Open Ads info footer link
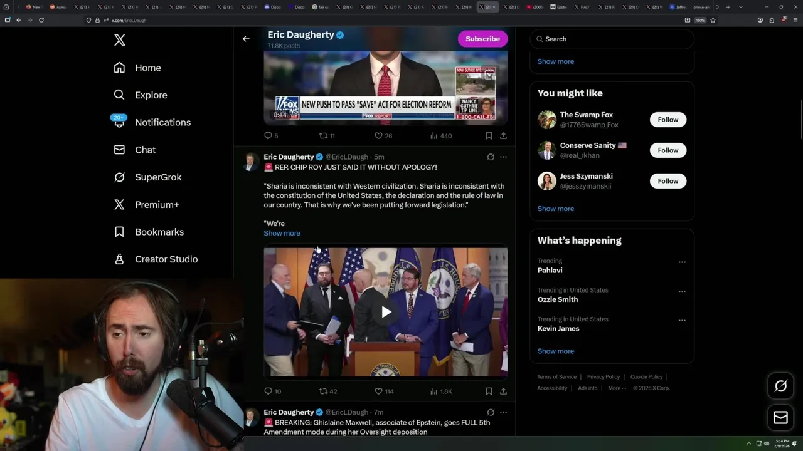The width and height of the screenshot is (803, 451). (x=587, y=388)
